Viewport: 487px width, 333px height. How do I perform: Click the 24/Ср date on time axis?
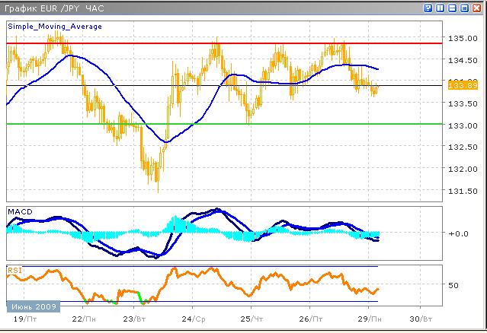[x=194, y=319]
